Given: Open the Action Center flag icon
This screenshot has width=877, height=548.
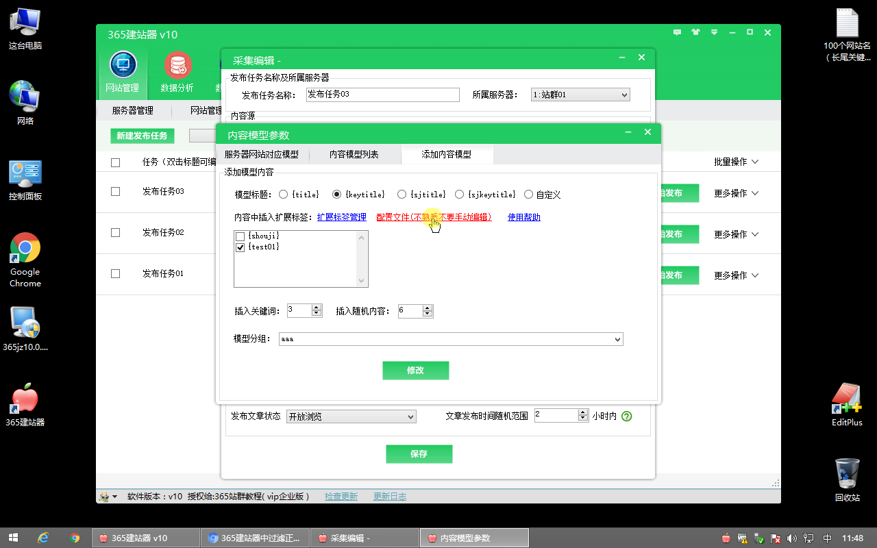Looking at the screenshot, I should [x=776, y=538].
